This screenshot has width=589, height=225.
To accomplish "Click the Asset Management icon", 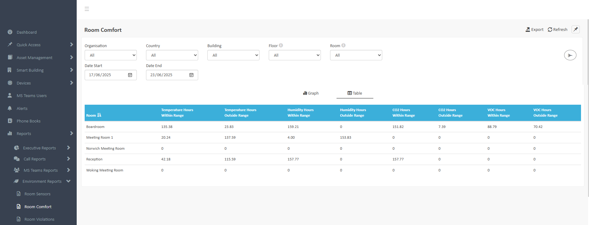I will pyautogui.click(x=10, y=57).
